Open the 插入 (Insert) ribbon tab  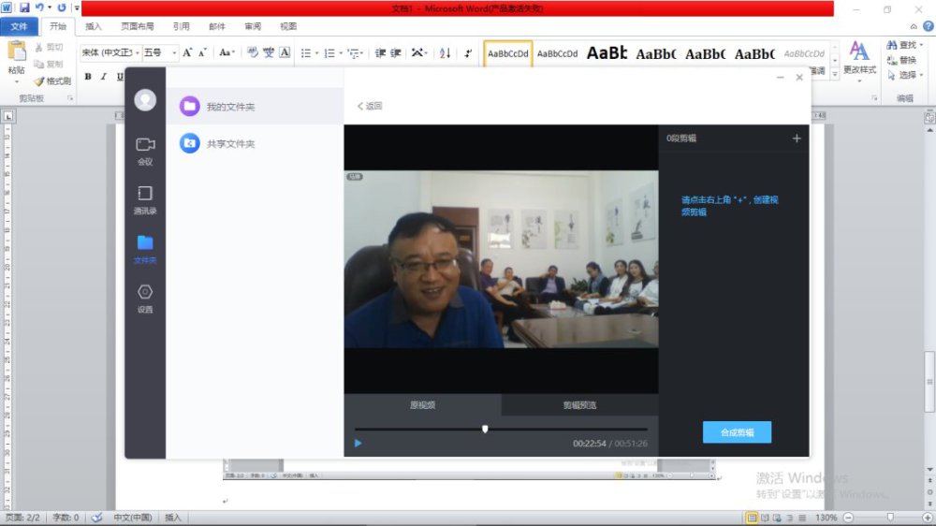94,26
